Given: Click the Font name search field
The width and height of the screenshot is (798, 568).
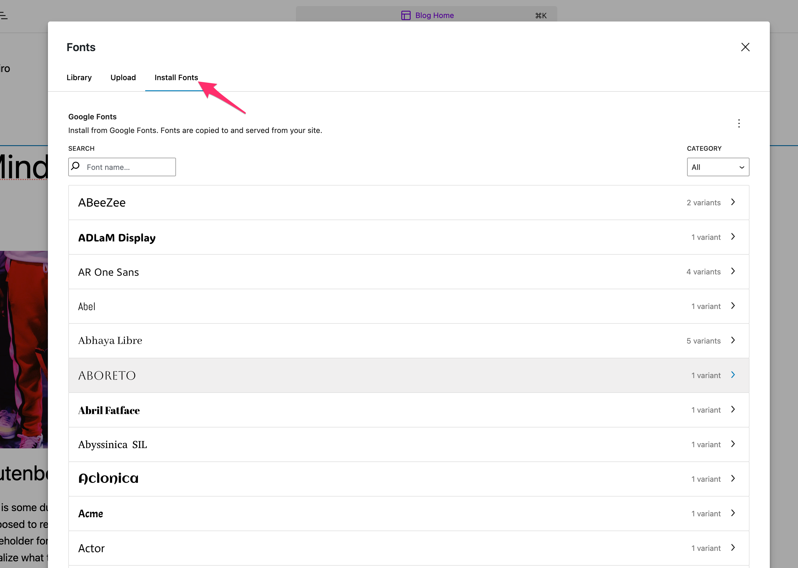Looking at the screenshot, I should pos(122,167).
